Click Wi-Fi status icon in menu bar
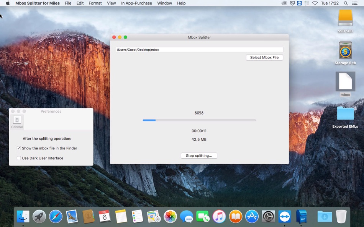364x227 pixels. point(315,3)
